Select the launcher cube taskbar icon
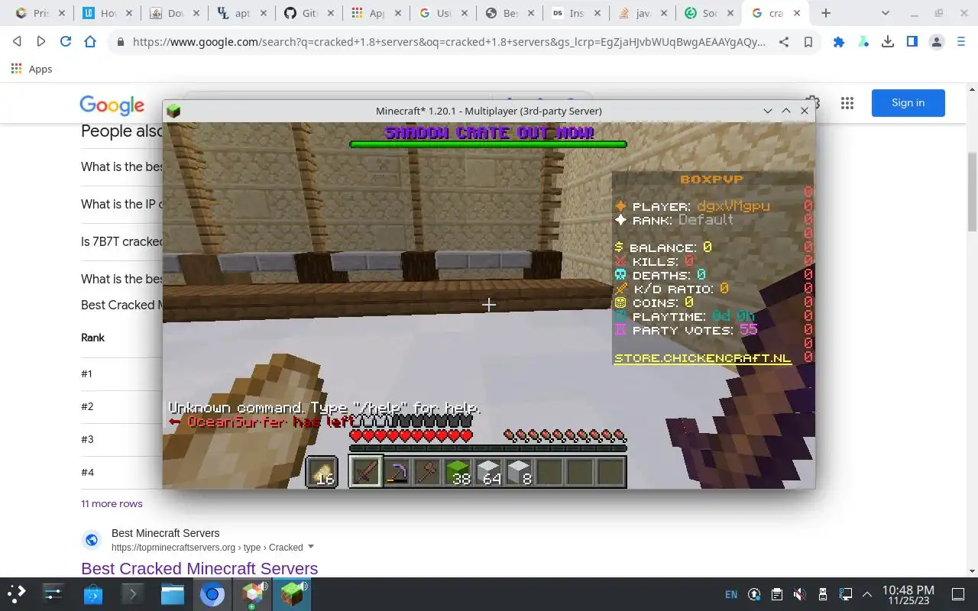Image resolution: width=978 pixels, height=611 pixels. [x=252, y=593]
